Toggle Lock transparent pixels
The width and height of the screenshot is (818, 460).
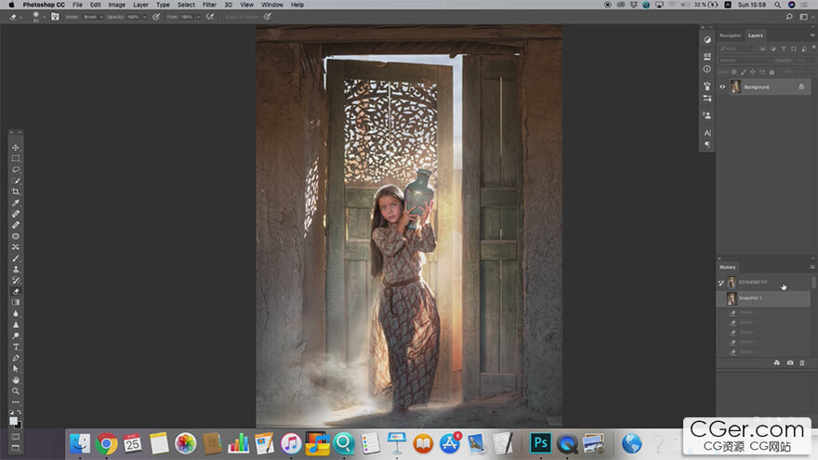734,72
